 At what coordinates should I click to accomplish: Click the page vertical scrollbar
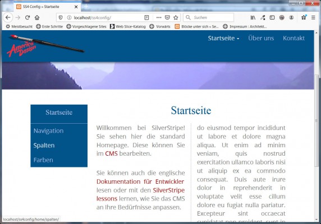(317, 120)
